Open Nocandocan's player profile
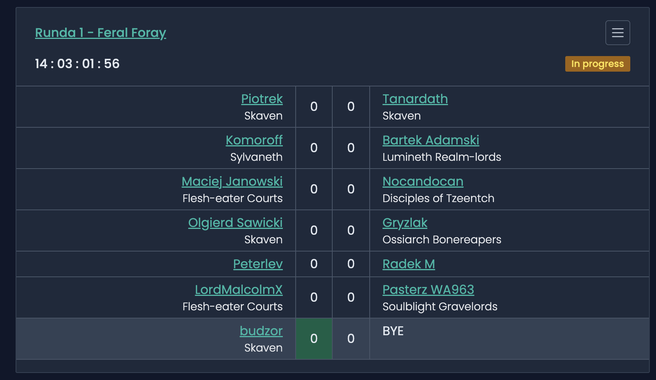The width and height of the screenshot is (656, 380). 423,181
